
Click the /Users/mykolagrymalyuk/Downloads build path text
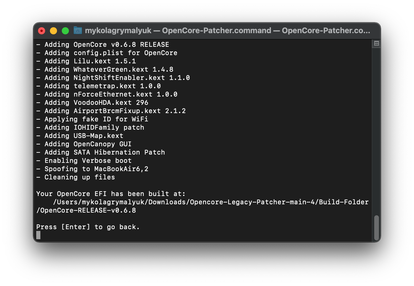coord(211,202)
